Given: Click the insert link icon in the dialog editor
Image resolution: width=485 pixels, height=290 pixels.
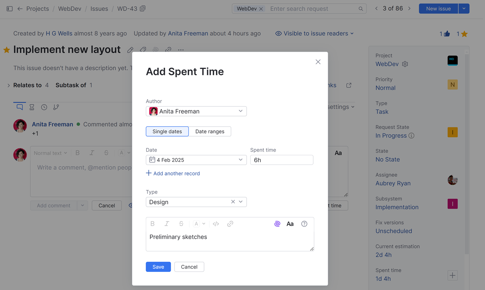Looking at the screenshot, I should tap(230, 223).
